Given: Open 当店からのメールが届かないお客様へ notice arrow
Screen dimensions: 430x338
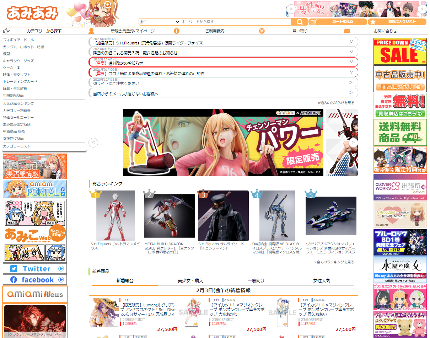Looking at the screenshot, I should pyautogui.click(x=351, y=93).
